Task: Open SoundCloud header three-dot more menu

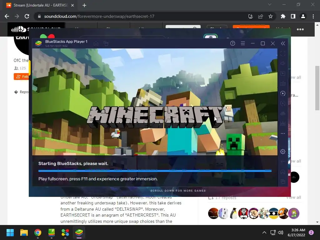Action: 300,29
